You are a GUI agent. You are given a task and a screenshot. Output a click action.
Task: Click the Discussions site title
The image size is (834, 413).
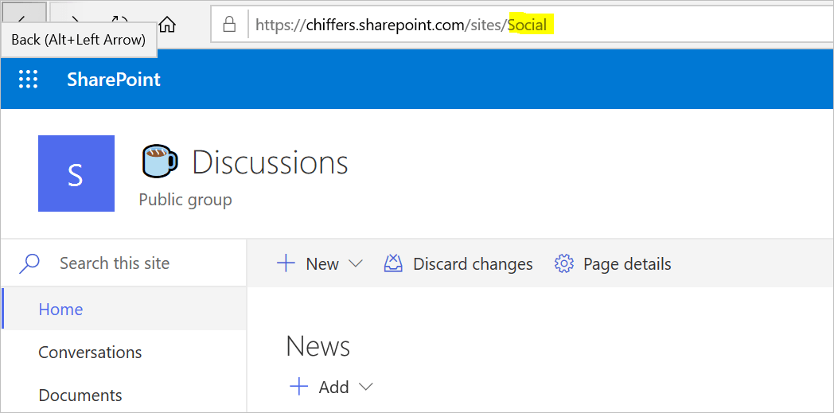click(x=270, y=162)
